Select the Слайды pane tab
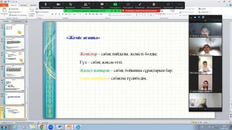The width and height of the screenshot is (232, 130). 6,21
